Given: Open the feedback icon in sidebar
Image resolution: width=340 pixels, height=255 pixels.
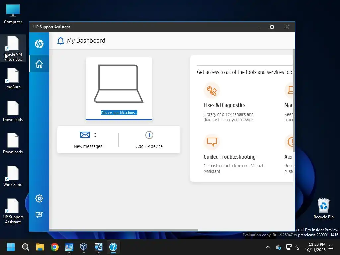Looking at the screenshot, I should pos(39,215).
